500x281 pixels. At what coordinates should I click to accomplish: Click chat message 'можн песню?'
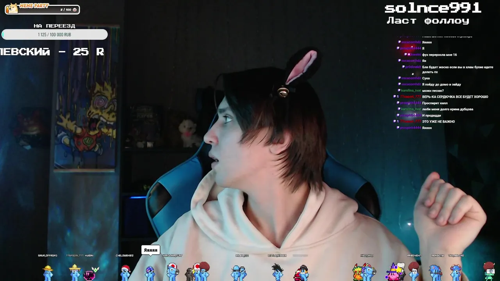(433, 91)
